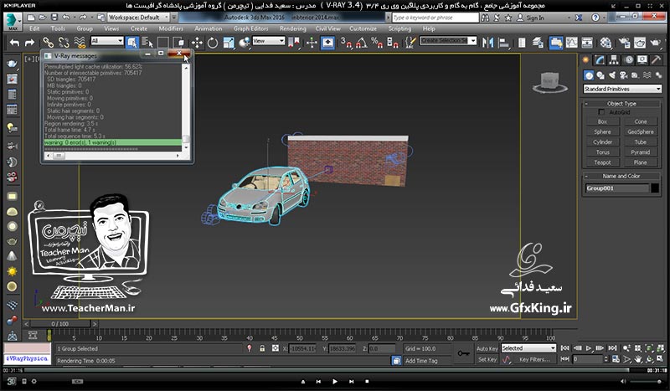Open the selection filter All dropdown
Screen dimensions: 670x391
(107, 41)
